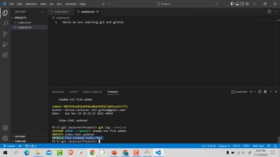This screenshot has height=157, width=280.
Task: Split the editor to the right
Action: click(269, 12)
